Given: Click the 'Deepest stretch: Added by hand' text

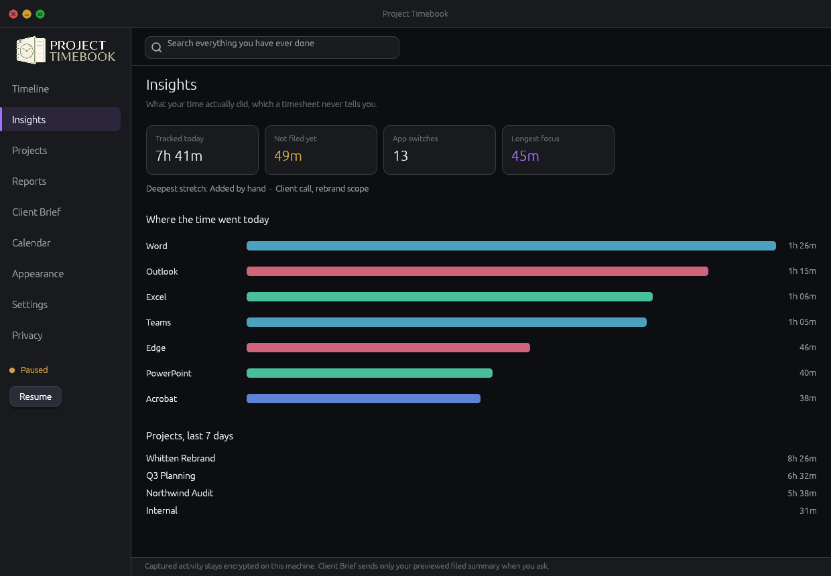Looking at the screenshot, I should coord(206,189).
